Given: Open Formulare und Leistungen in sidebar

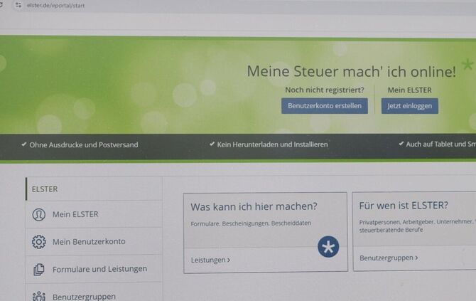Looking at the screenshot, I should tap(94, 269).
